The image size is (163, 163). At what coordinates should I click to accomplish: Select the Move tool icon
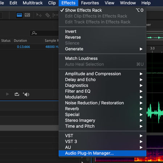pos(39,15)
